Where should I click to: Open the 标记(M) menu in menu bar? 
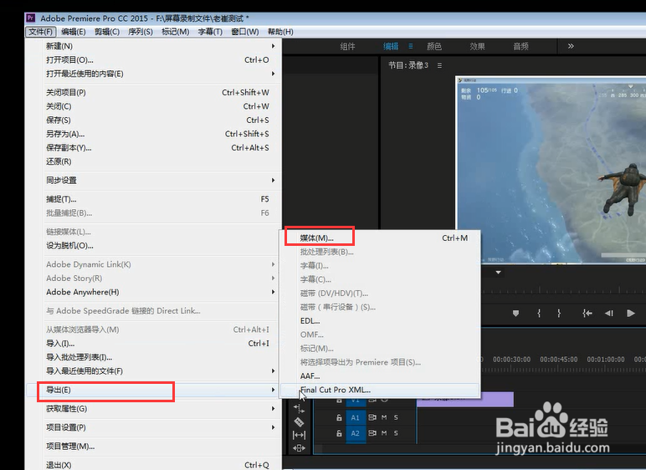point(175,32)
